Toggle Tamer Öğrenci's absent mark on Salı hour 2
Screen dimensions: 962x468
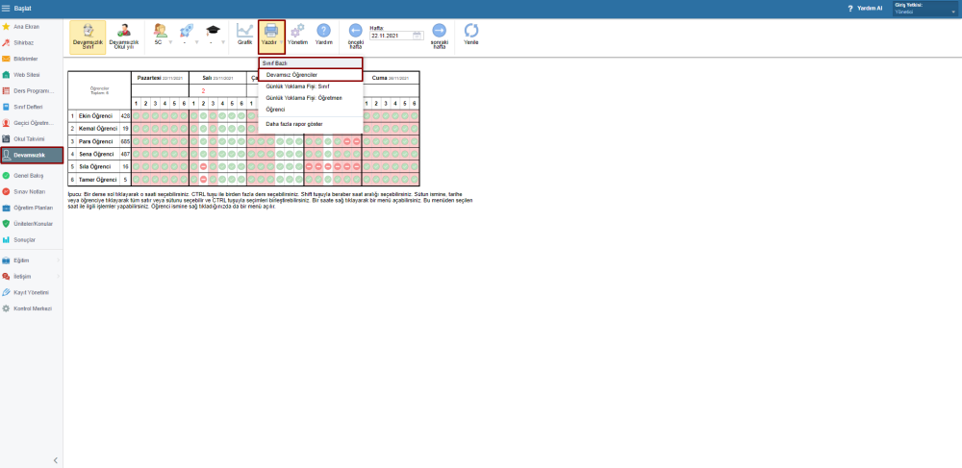coord(203,180)
